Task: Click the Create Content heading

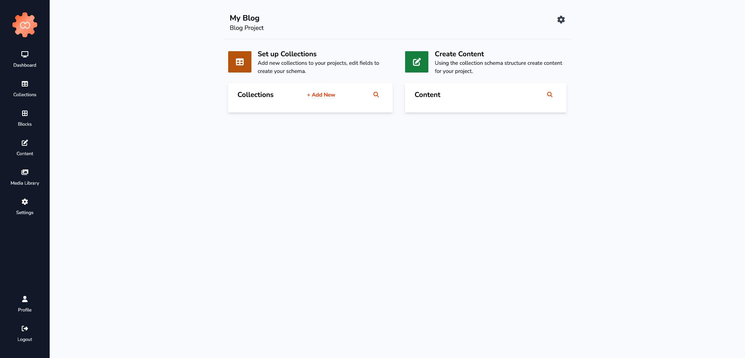Action: [459, 54]
